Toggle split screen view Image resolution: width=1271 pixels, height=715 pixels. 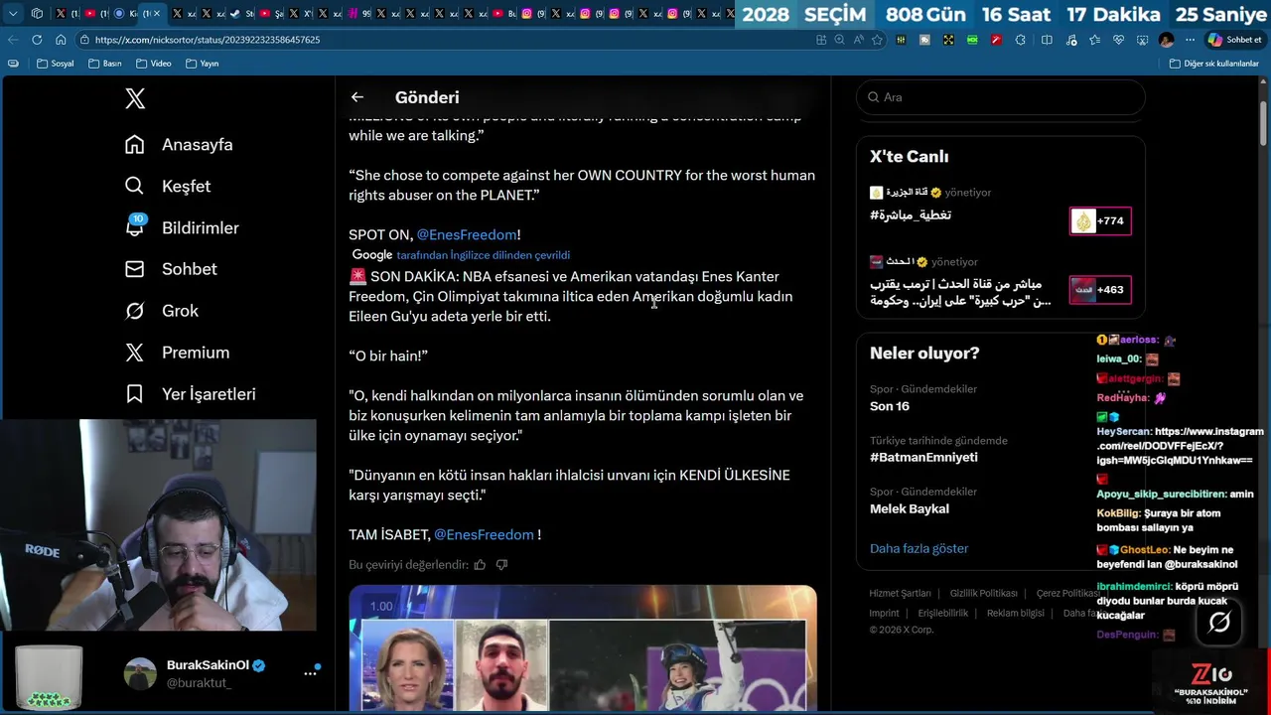coord(1047,40)
